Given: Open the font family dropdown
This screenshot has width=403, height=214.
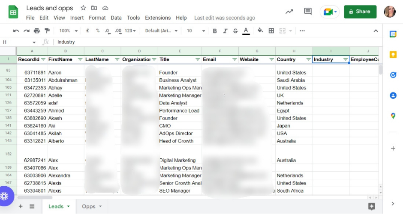Looking at the screenshot, I should pyautogui.click(x=161, y=31).
